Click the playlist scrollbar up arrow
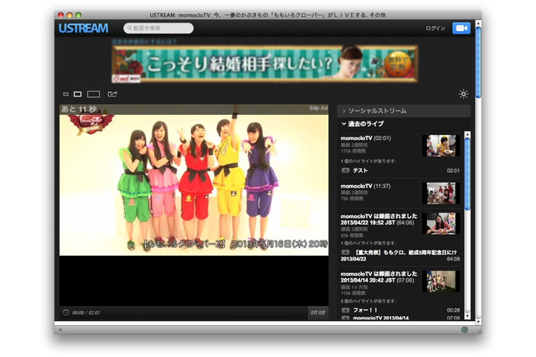The height and width of the screenshot is (357, 536). click(x=467, y=134)
